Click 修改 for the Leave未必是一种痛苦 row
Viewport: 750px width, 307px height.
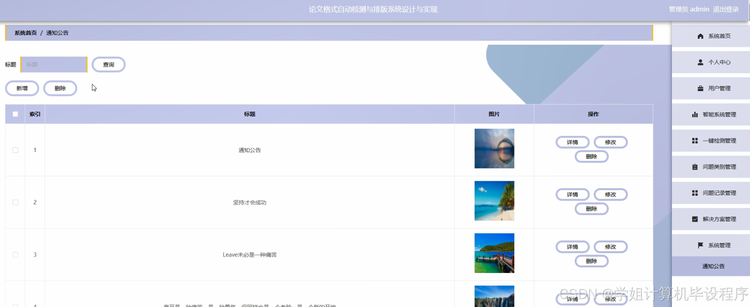coord(611,247)
